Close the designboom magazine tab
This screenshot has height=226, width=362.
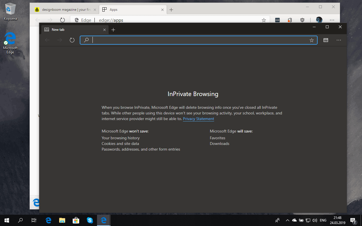tap(94, 10)
